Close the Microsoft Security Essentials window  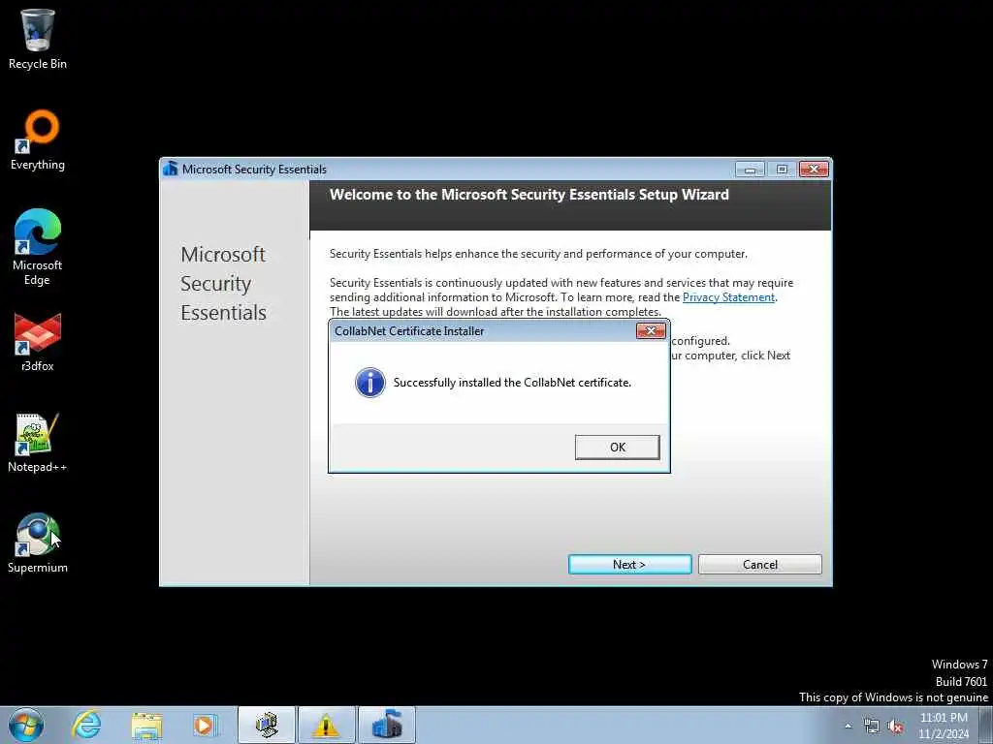pyautogui.click(x=815, y=170)
